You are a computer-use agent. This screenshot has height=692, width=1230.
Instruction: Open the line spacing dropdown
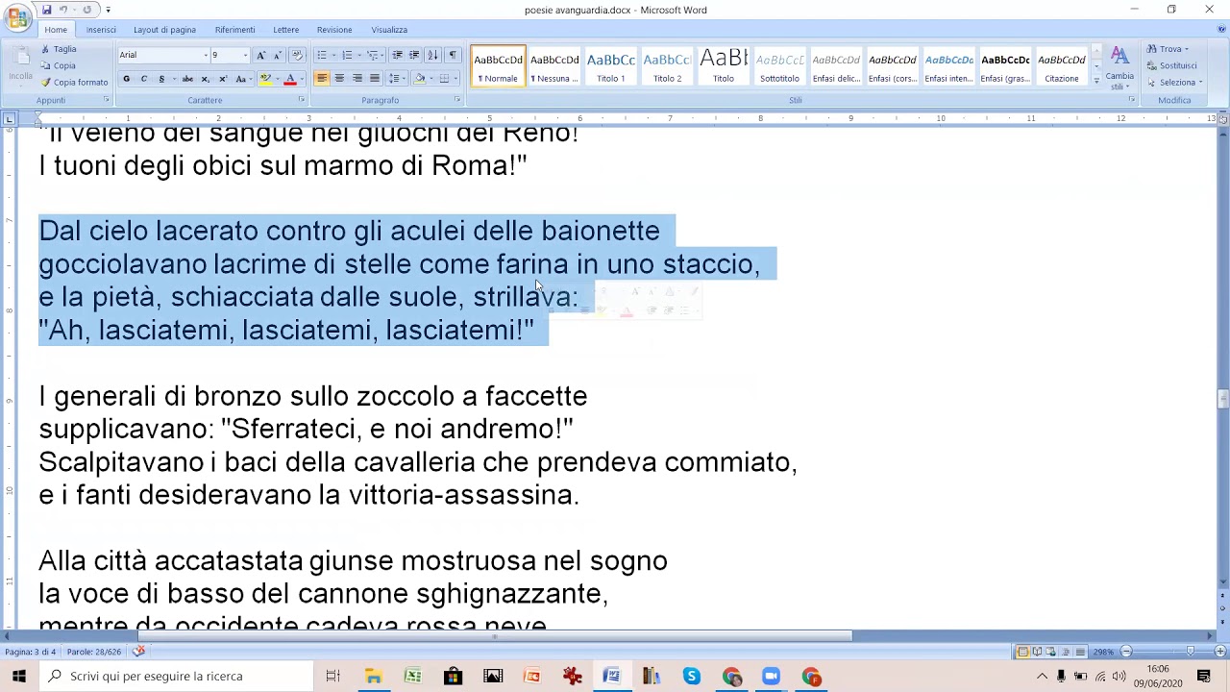[x=396, y=79]
